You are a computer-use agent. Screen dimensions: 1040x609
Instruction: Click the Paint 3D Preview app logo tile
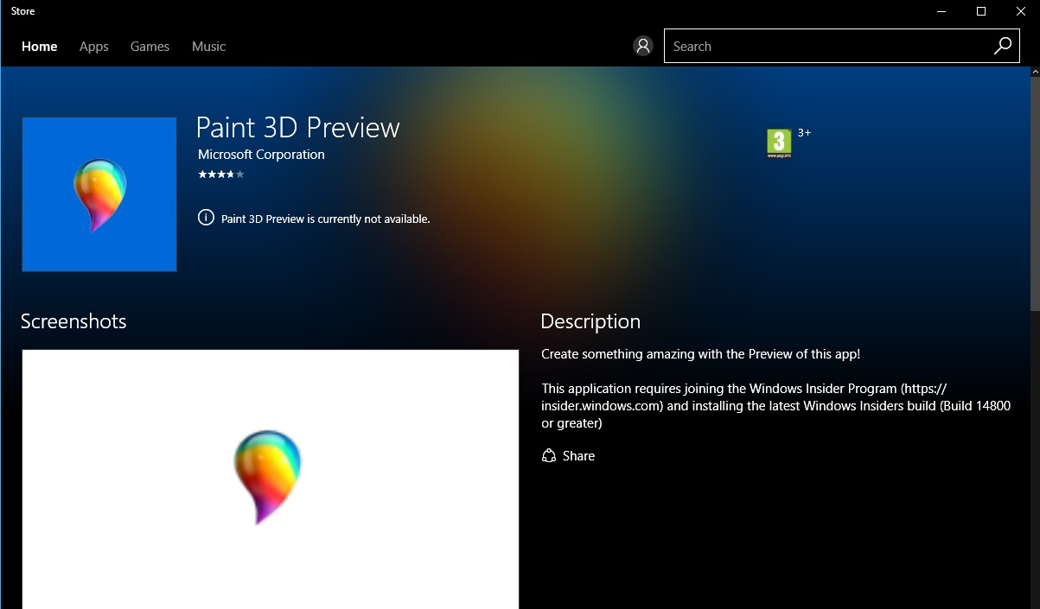point(99,194)
